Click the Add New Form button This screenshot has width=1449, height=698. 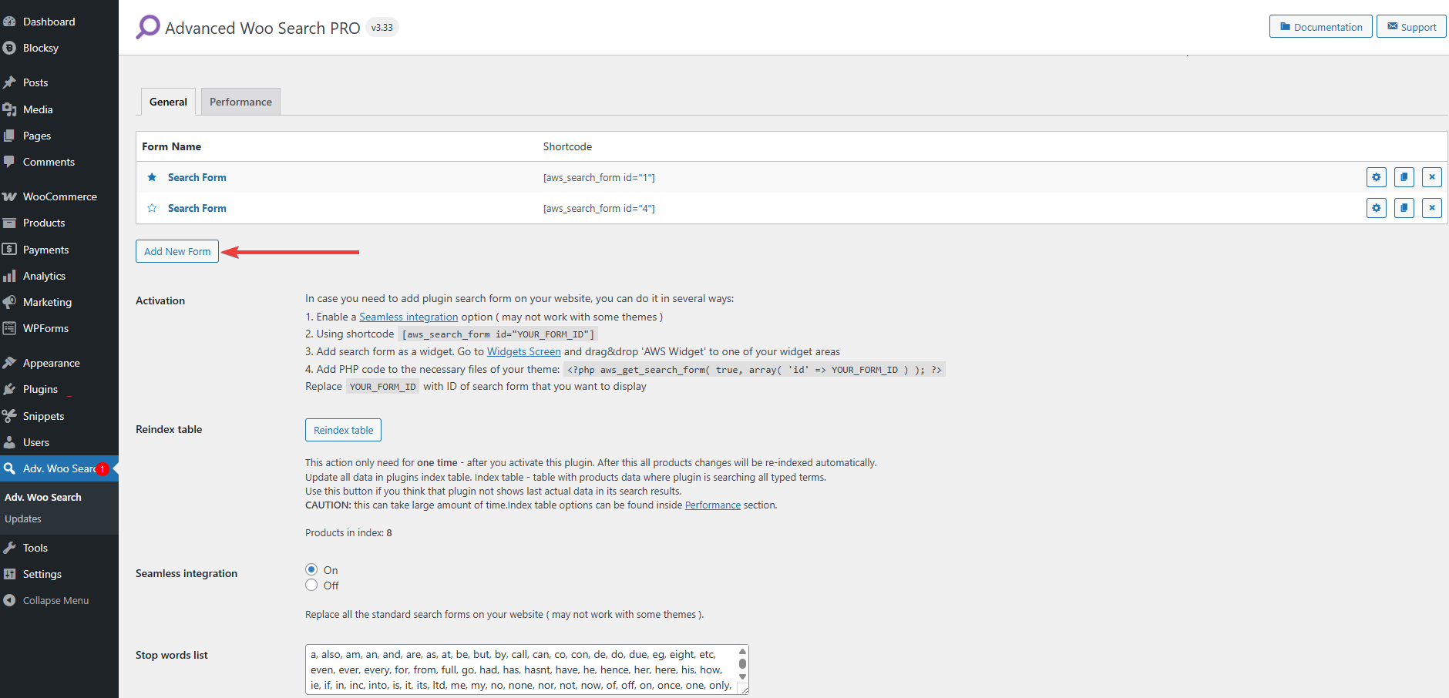[177, 251]
